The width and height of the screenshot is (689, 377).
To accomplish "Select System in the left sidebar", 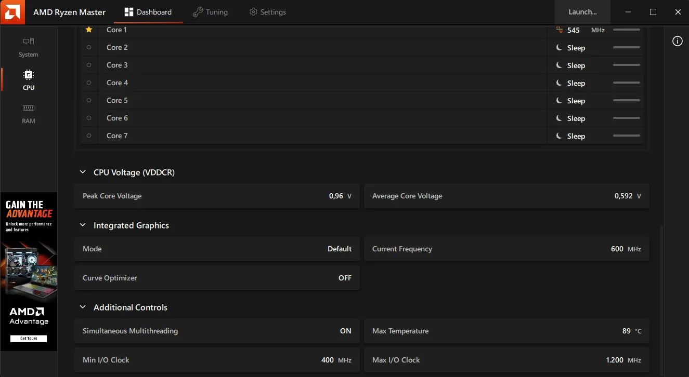I will pyautogui.click(x=29, y=47).
